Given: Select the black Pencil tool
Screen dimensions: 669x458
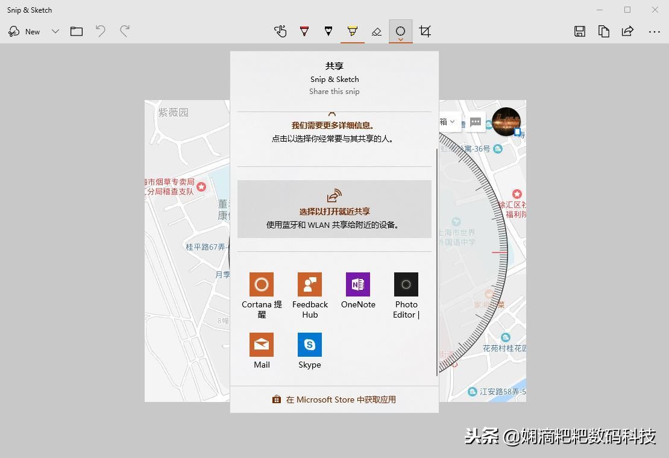Looking at the screenshot, I should (x=328, y=31).
